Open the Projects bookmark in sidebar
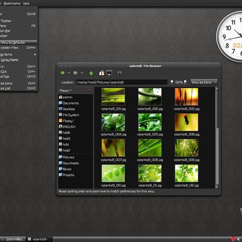This screenshot has height=242, width=242. [76, 175]
